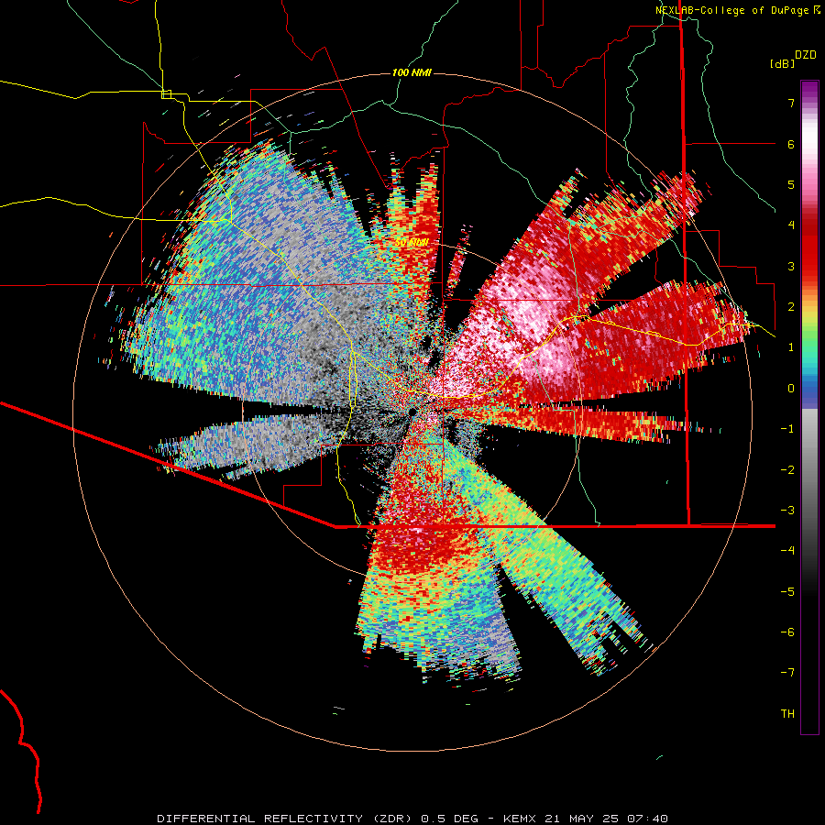Click the 2 value on color scale

(x=791, y=306)
